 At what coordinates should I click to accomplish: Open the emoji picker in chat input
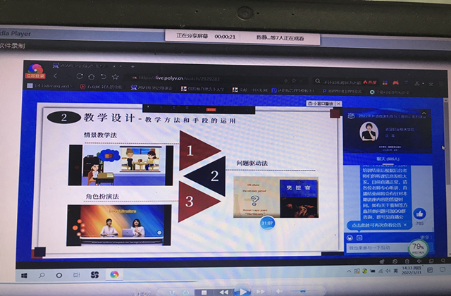(x=350, y=238)
